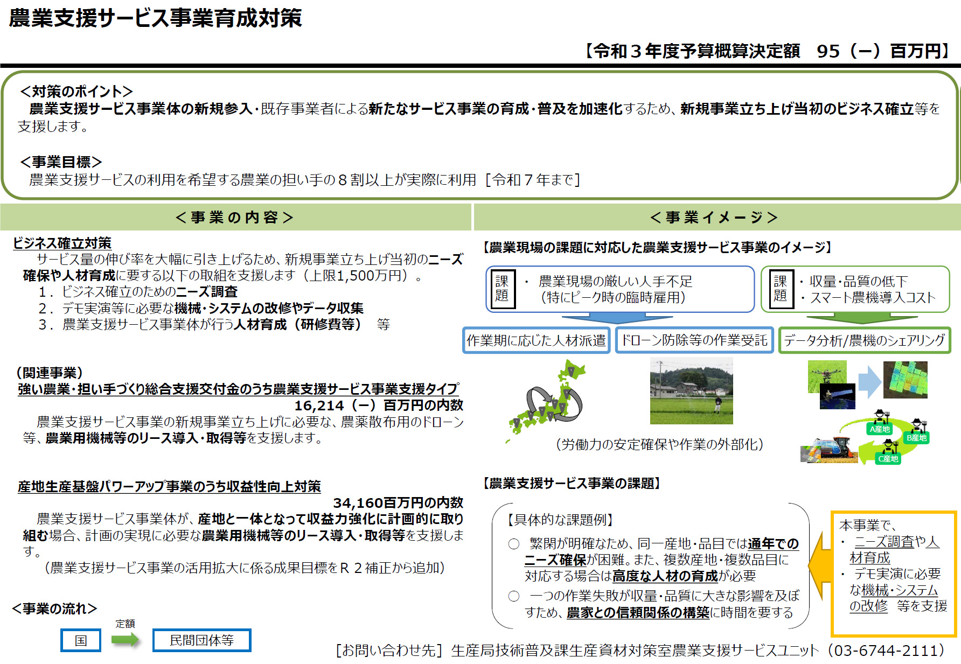Click the 民間団体等 box

tap(201, 640)
